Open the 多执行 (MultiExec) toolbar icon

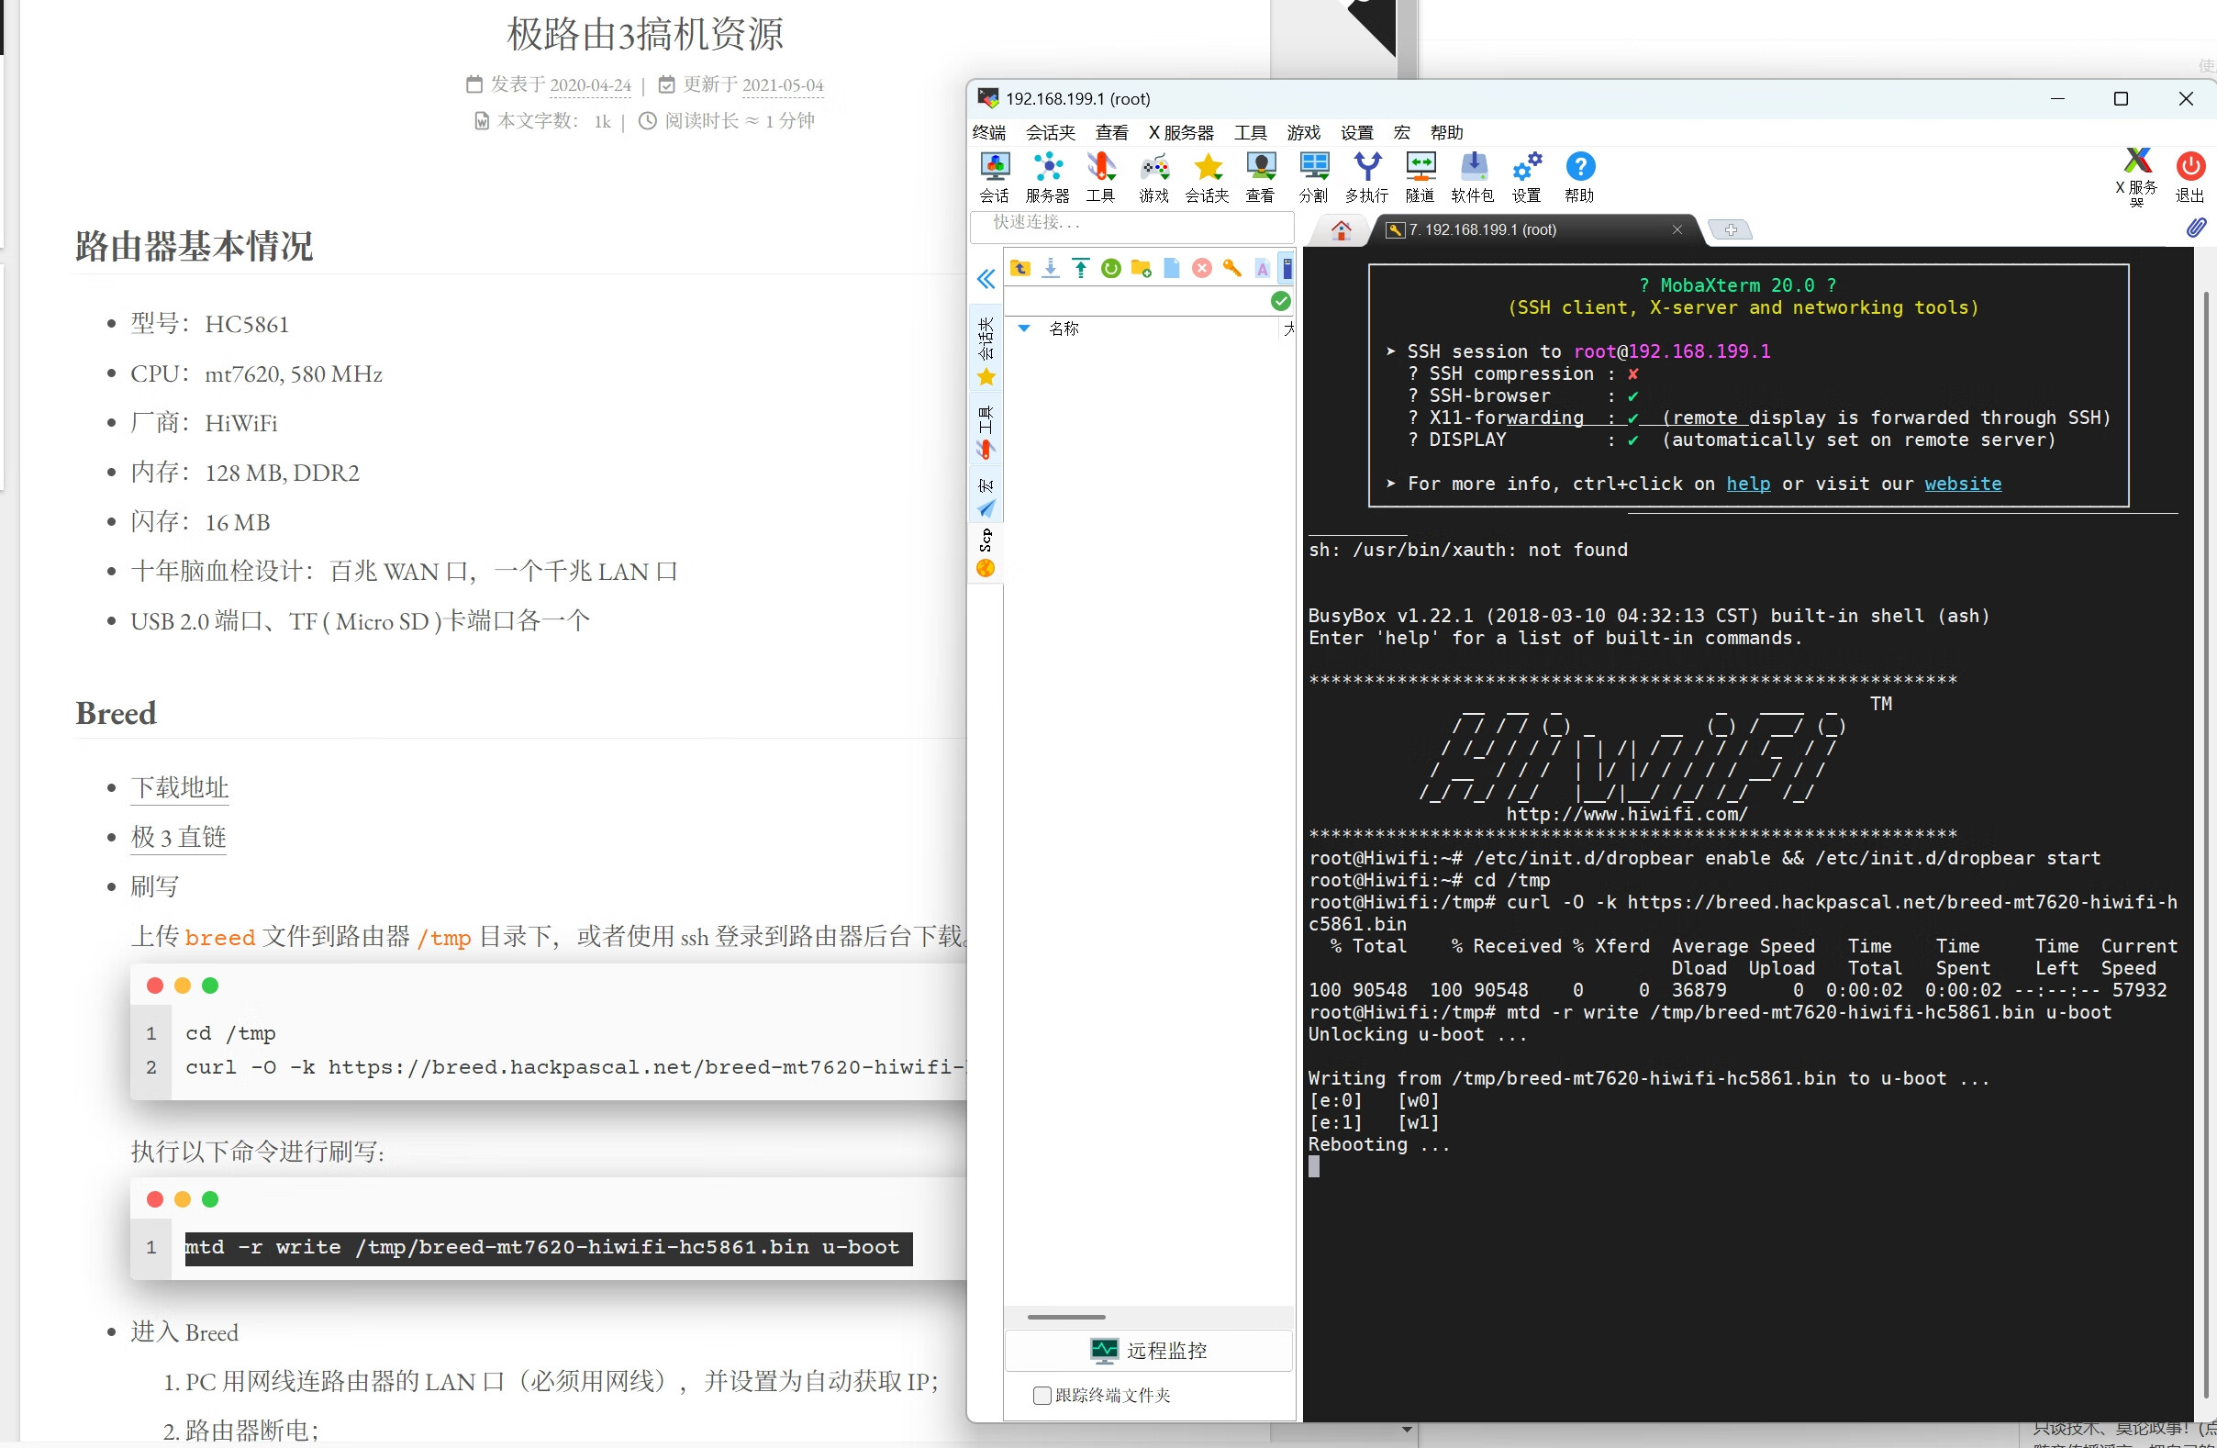tap(1366, 177)
